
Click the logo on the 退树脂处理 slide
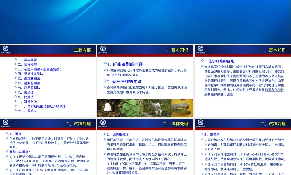(103, 123)
